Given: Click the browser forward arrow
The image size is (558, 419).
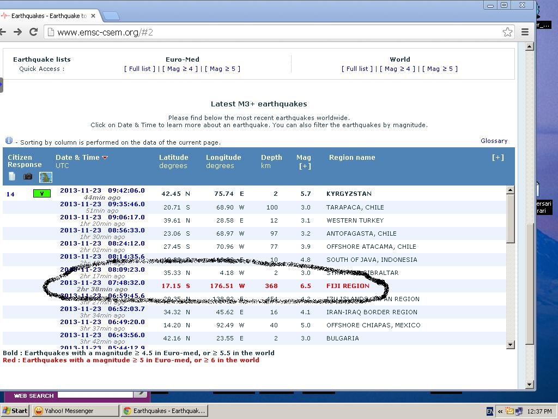Looking at the screenshot, I should pos(17,32).
